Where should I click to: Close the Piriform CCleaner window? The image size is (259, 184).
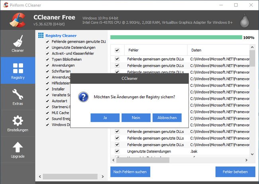(251, 5)
